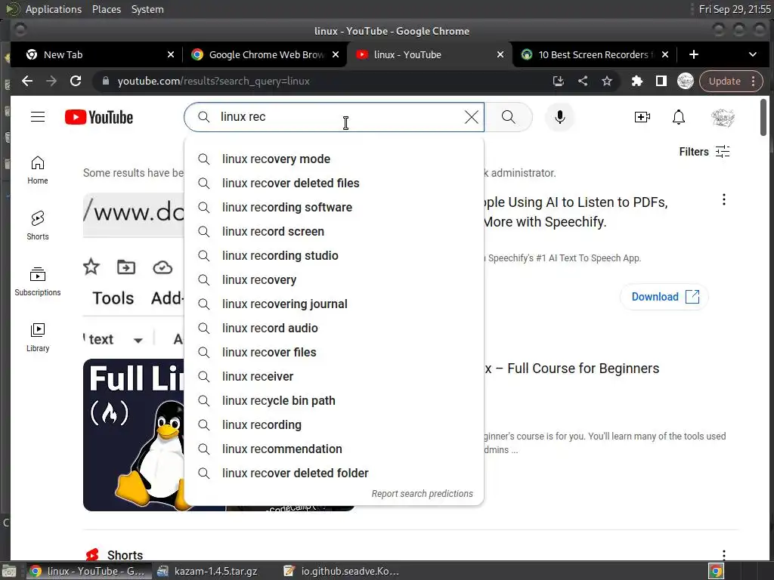
Task: Bookmark this page with the star
Action: tap(607, 81)
